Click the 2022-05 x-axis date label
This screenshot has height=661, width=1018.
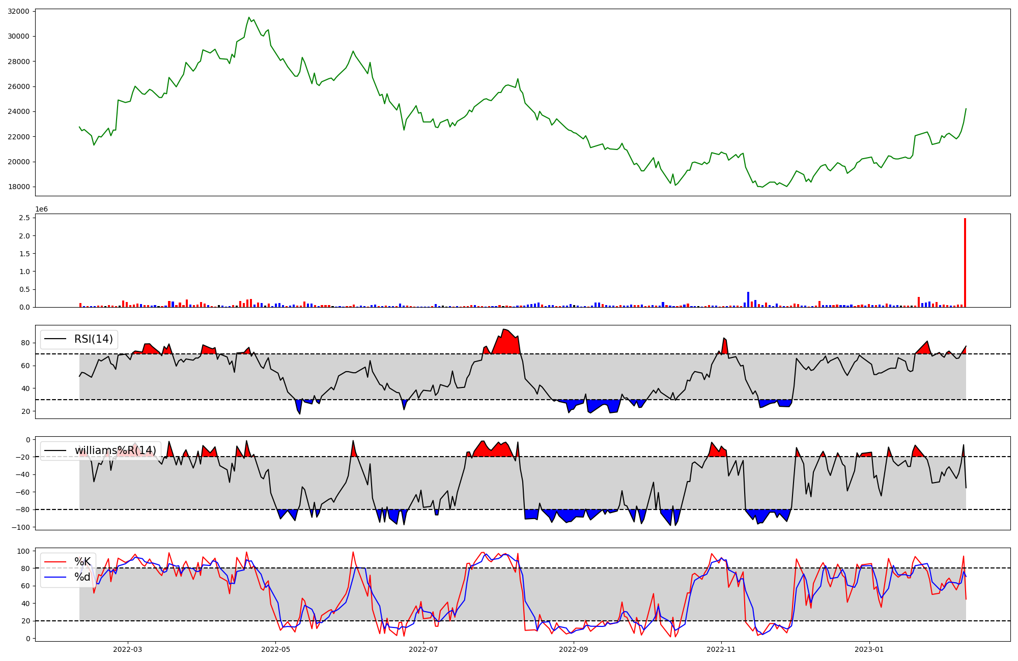pyautogui.click(x=276, y=649)
